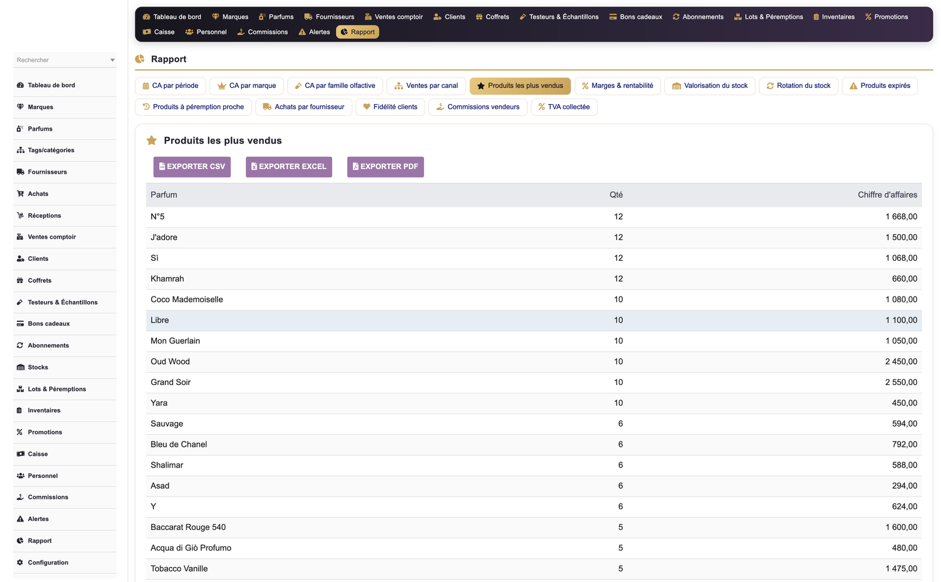Open the Rechercher dropdown arrow
The height and width of the screenshot is (582, 941).
113,60
